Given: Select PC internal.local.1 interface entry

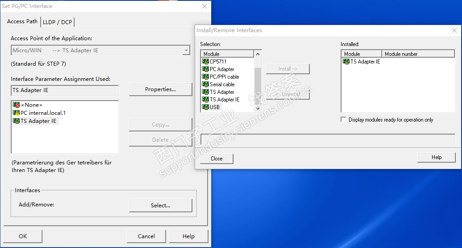Looking at the screenshot, I should click(x=43, y=113).
